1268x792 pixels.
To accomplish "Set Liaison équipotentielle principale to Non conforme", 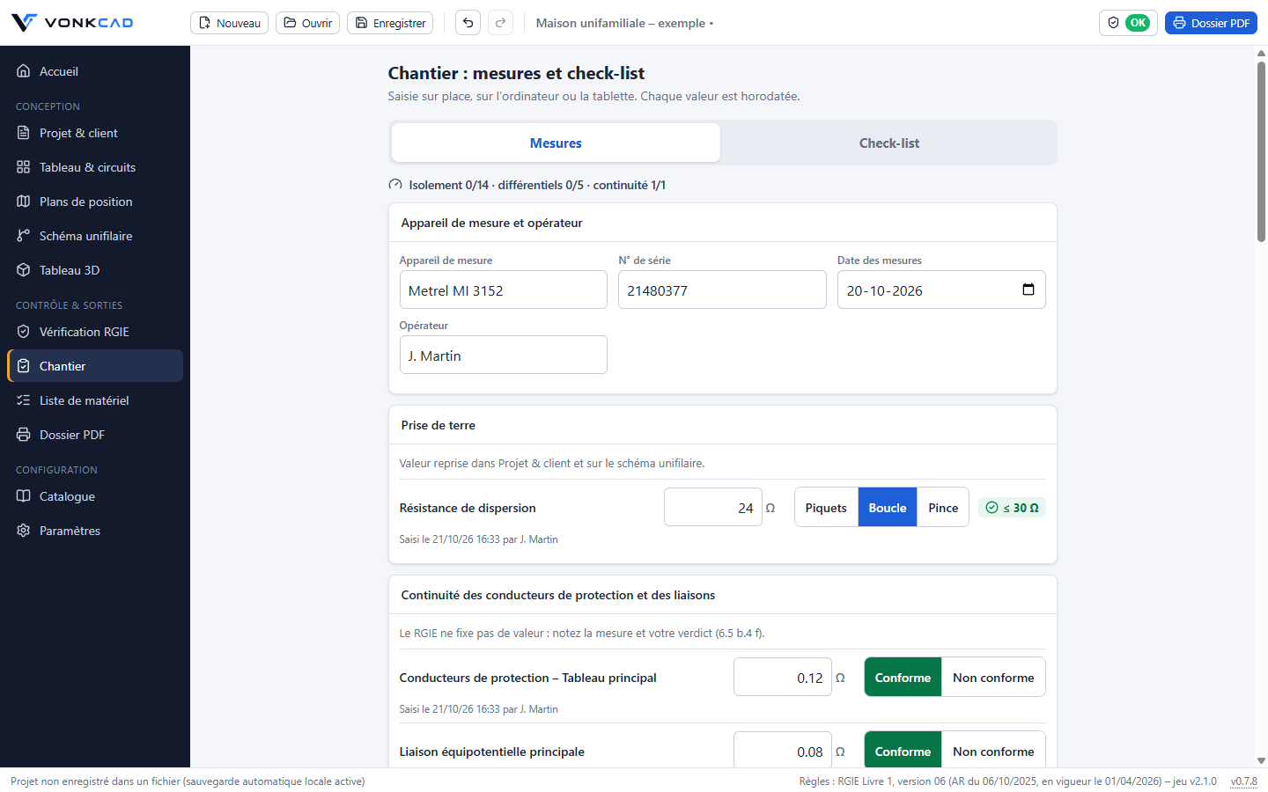I will [x=993, y=752].
